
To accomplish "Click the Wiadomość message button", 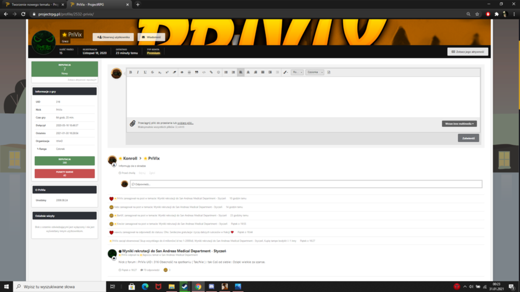I will pyautogui.click(x=151, y=37).
